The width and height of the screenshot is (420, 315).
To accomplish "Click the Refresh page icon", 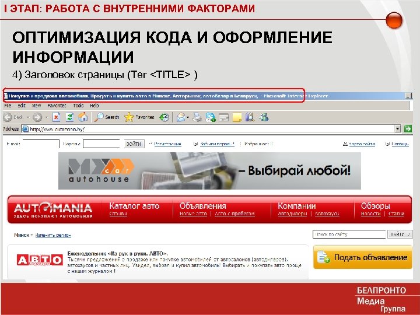I will (x=69, y=117).
